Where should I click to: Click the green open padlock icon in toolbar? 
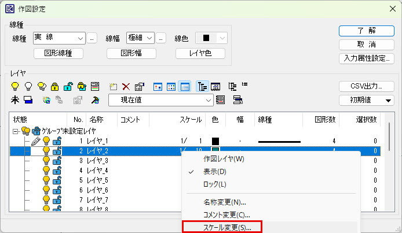pyautogui.click(x=68, y=87)
